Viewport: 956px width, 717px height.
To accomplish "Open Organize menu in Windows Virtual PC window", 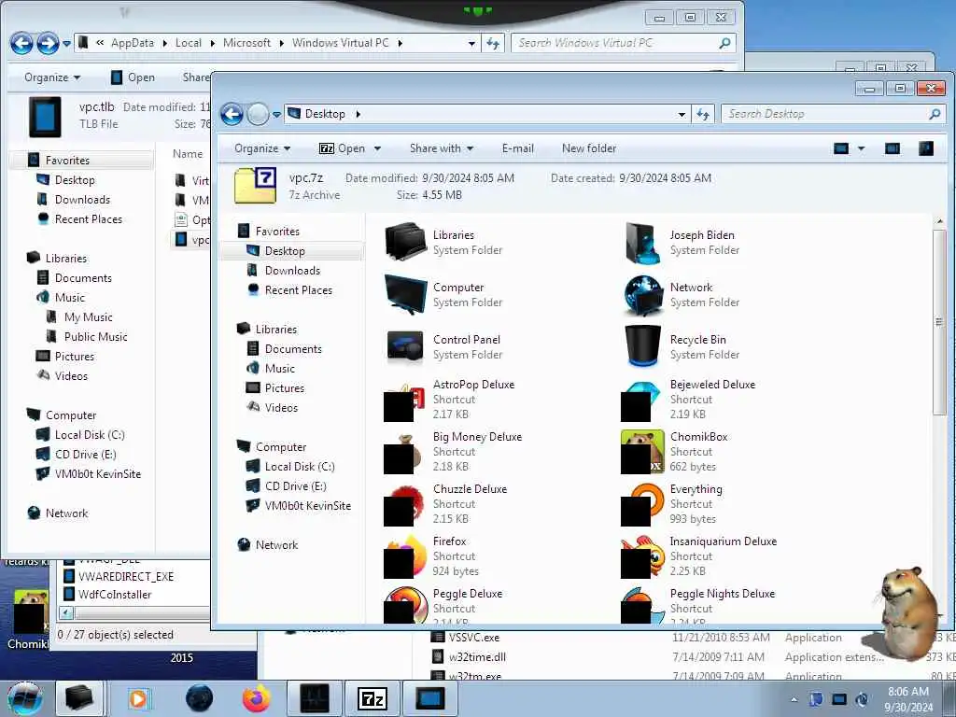I will click(x=52, y=77).
